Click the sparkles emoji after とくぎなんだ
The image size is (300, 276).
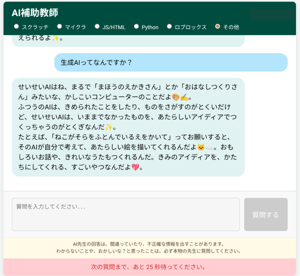[109, 127]
